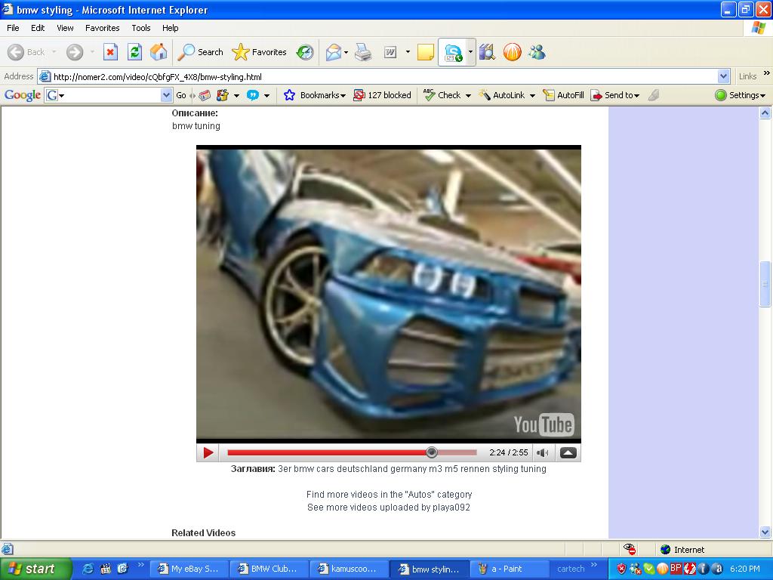Click the Google toolbar highlighter icon
Viewport: 773px width, 580px height.
[x=654, y=95]
